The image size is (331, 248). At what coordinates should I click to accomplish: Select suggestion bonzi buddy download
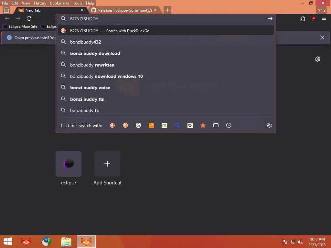(x=166, y=53)
